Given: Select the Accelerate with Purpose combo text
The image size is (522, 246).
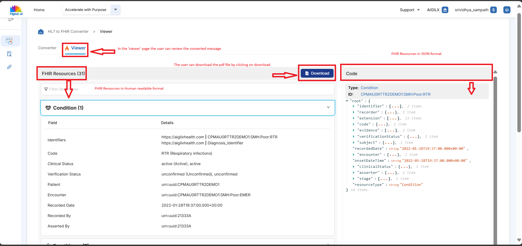Looking at the screenshot, I should pos(86,10).
